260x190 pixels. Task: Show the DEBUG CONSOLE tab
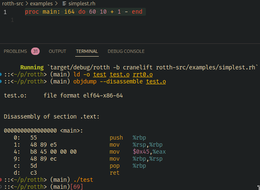(126, 51)
